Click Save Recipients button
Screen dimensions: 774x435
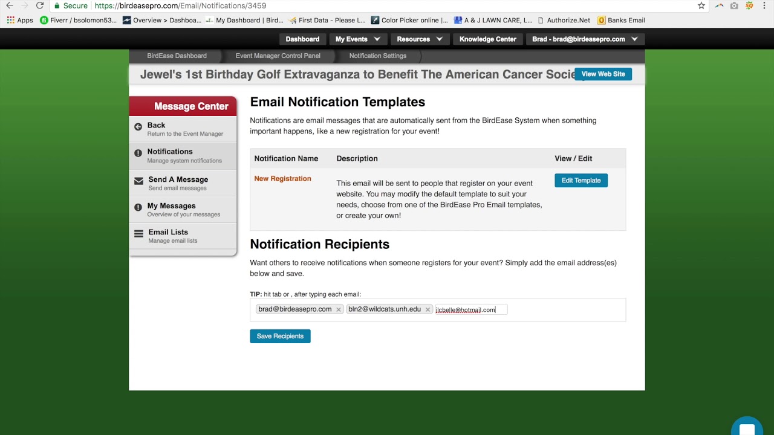280,336
